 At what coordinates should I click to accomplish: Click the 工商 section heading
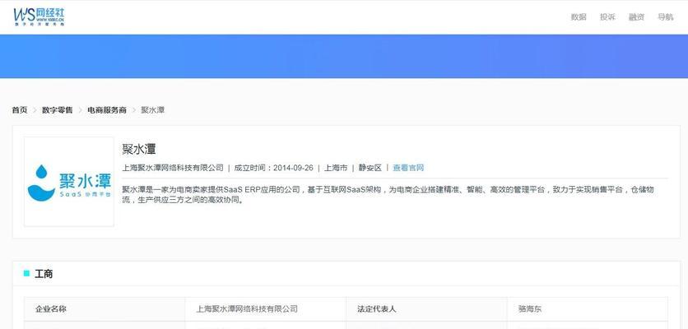(44, 274)
